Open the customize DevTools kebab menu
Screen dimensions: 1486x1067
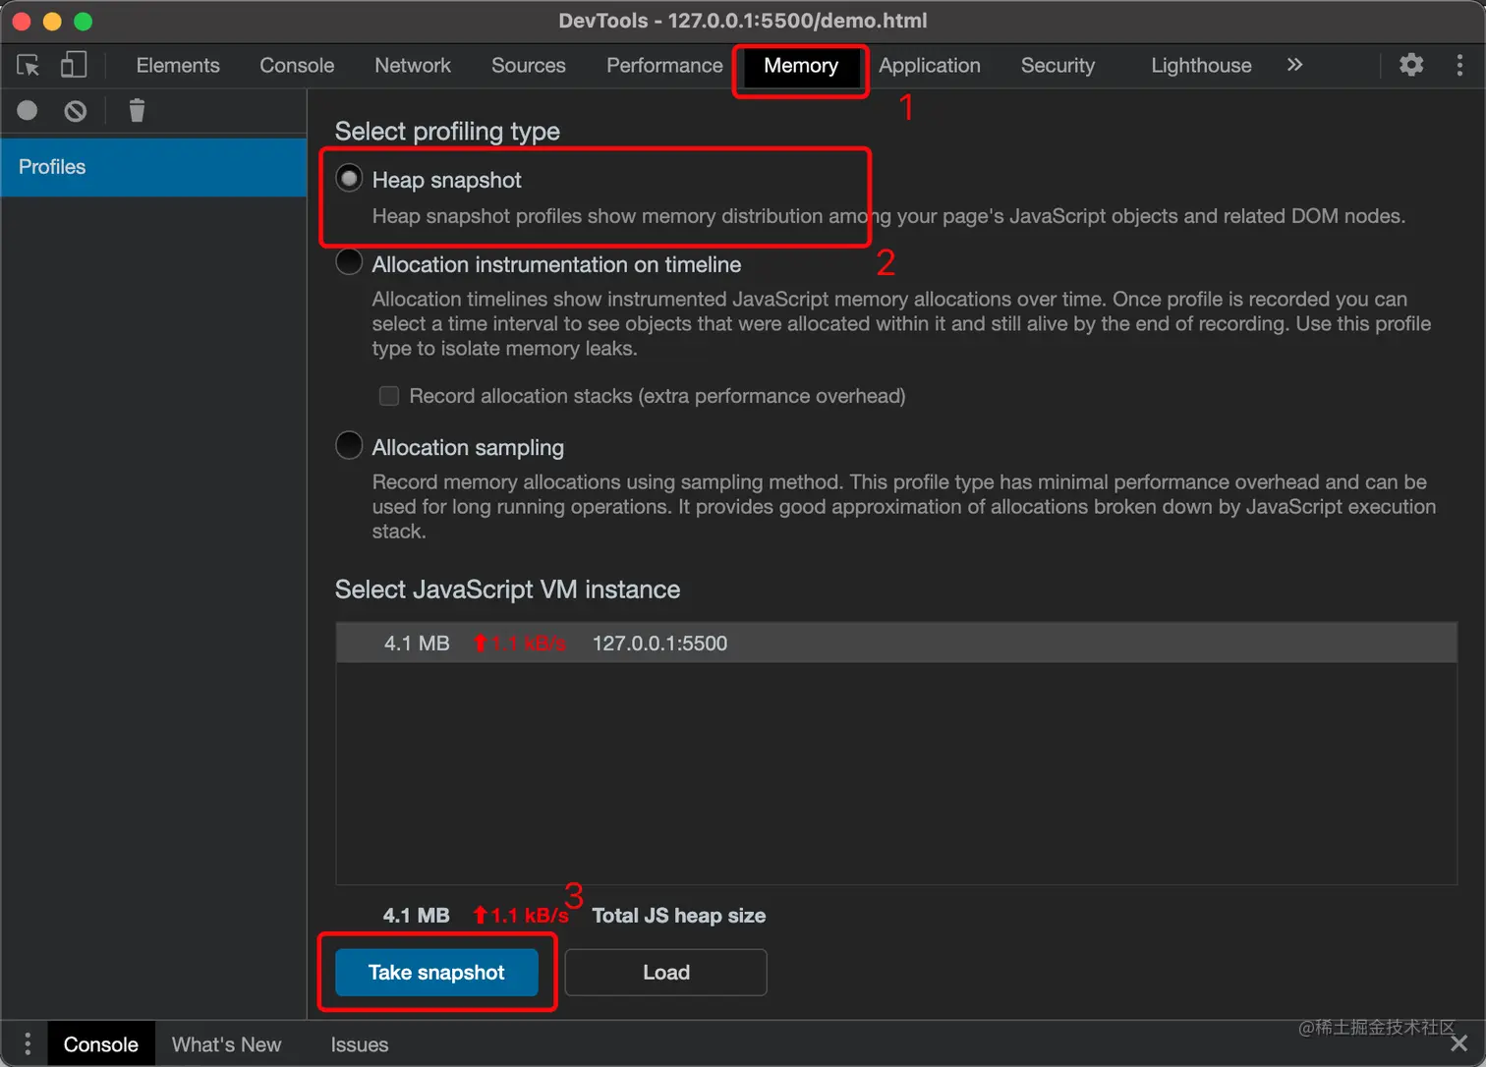pyautogui.click(x=1459, y=65)
